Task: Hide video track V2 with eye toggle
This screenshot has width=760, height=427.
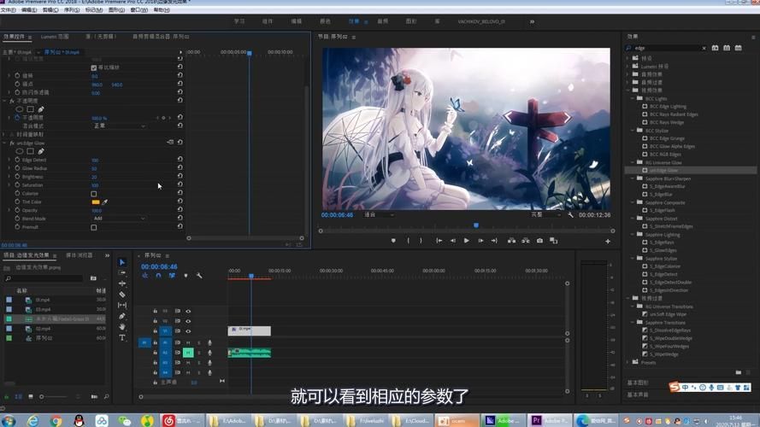Action: pos(188,321)
